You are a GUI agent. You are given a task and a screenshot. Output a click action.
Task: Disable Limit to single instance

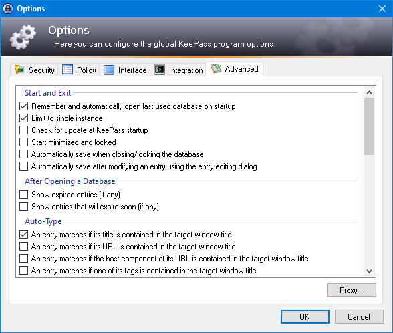pos(24,118)
